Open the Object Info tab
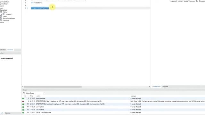This screenshot has width=205, height=115. pyautogui.click(x=2, y=113)
